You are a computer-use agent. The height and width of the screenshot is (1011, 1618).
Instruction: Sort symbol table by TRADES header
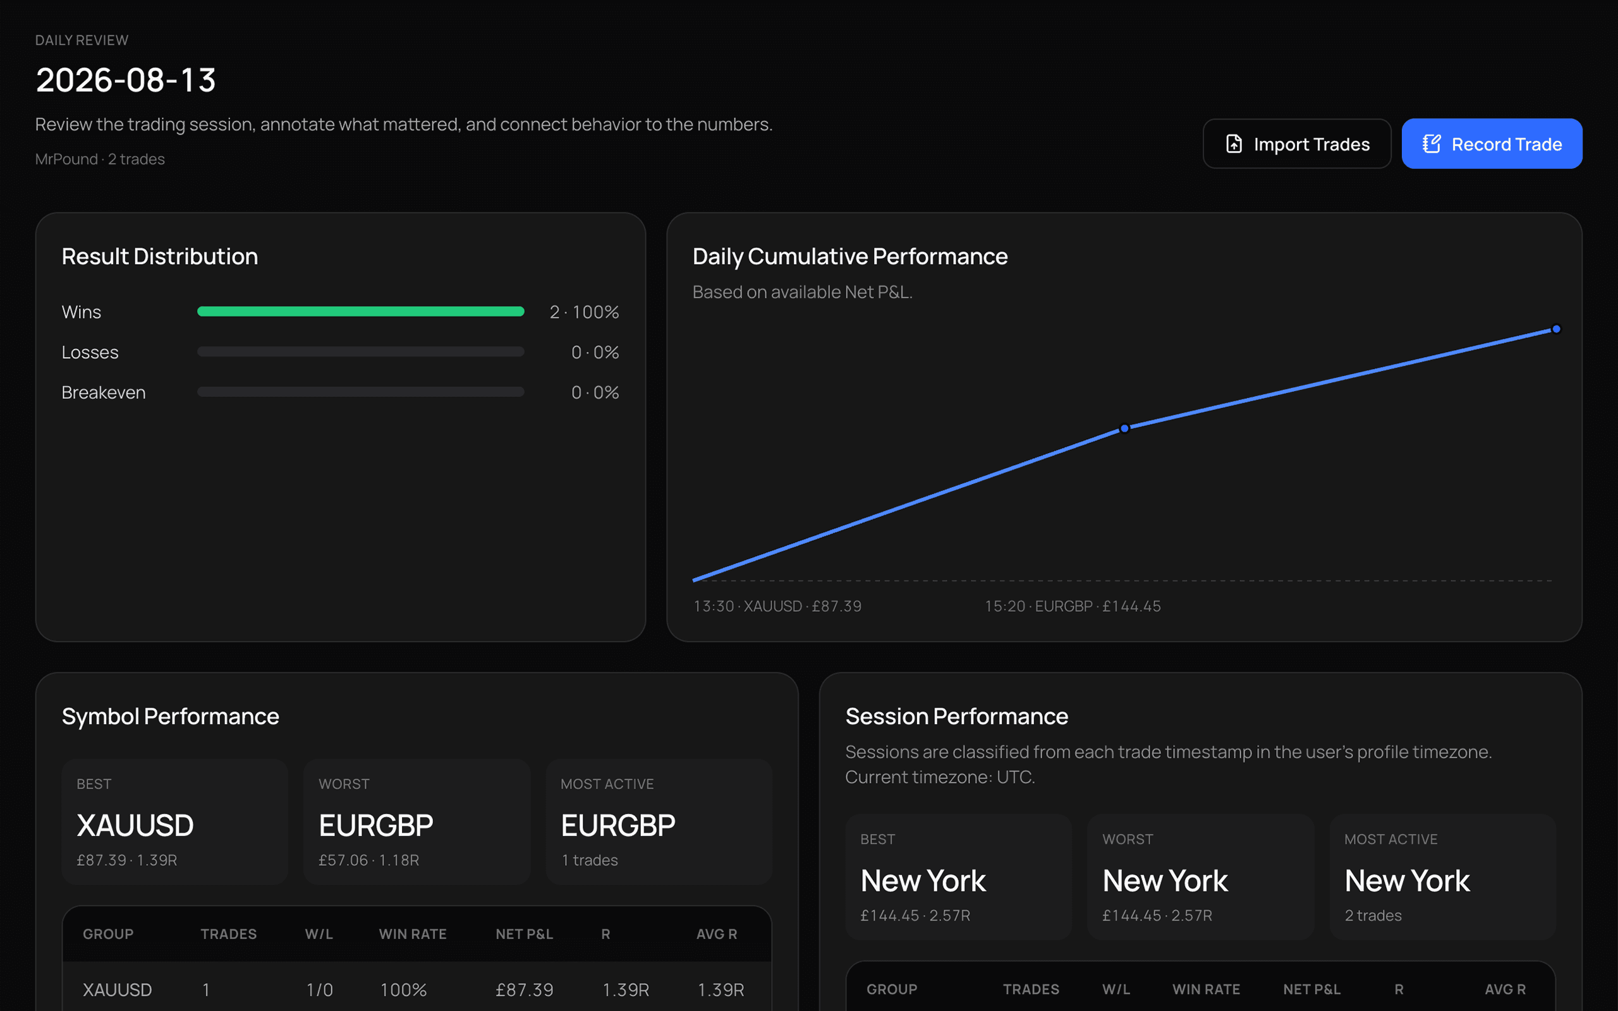click(x=229, y=934)
